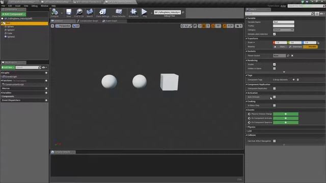The image size is (326, 183).
Task: Toggle Editable when Inherited checkbox
Action: (x=275, y=34)
